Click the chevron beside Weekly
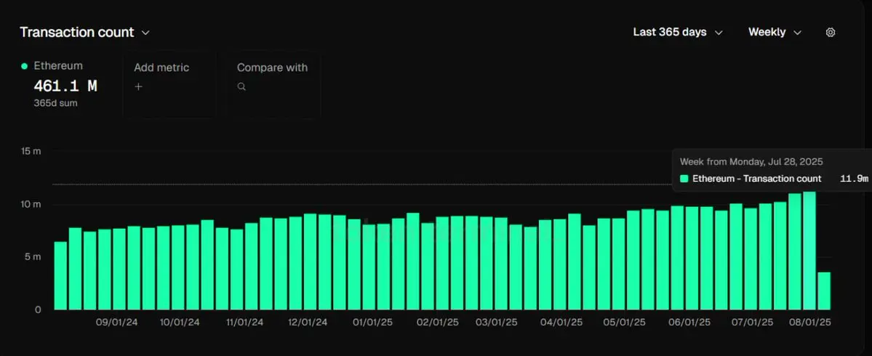This screenshot has width=872, height=356. (x=798, y=33)
